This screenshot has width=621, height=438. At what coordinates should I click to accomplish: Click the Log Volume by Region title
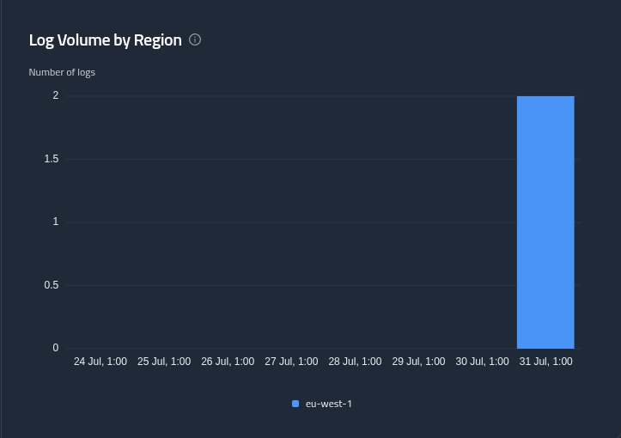(x=106, y=40)
